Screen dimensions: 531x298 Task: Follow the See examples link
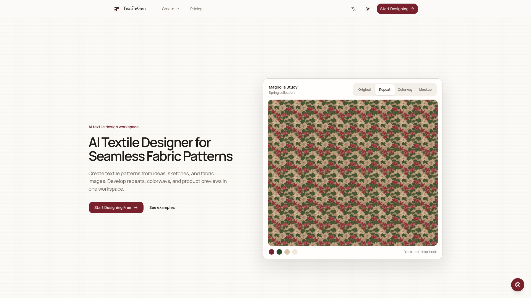click(162, 207)
